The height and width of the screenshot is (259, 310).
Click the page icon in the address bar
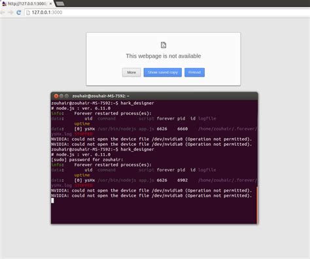coord(28,12)
